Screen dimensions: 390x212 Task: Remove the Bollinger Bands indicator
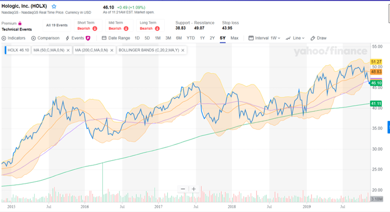pos(183,50)
